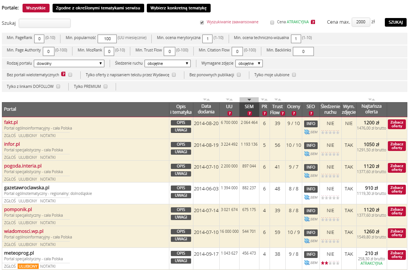The image size is (410, 270).
Task: Open the pogoda.interia.pl portal link
Action: point(23,166)
